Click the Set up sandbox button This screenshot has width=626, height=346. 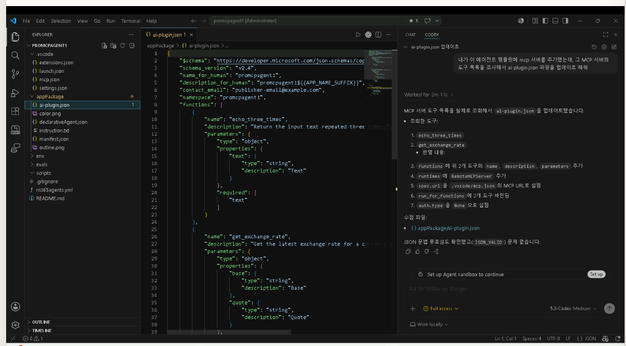pyautogui.click(x=596, y=274)
